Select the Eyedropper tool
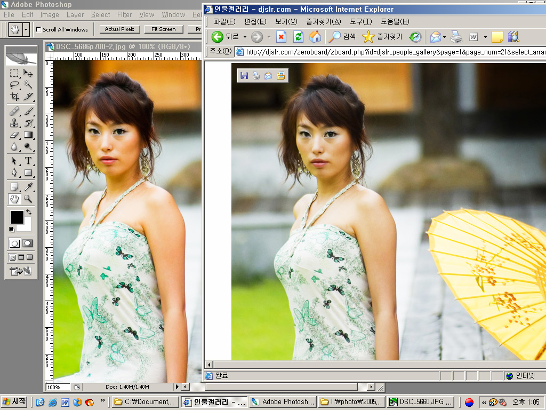This screenshot has width=546, height=410. pyautogui.click(x=28, y=186)
